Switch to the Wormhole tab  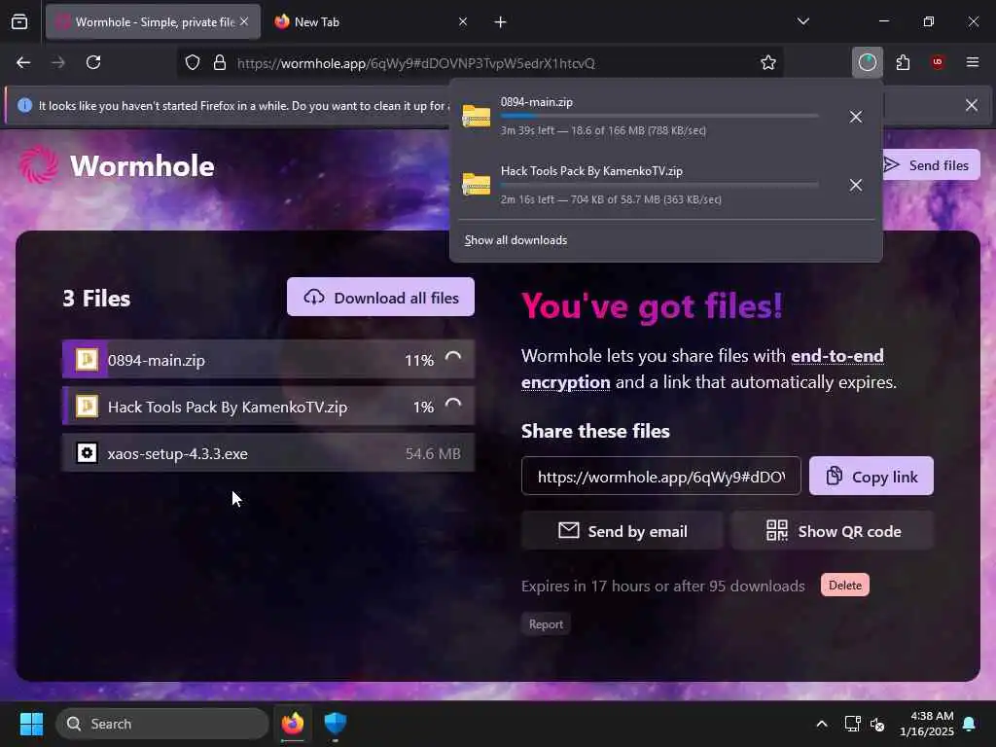click(x=153, y=21)
